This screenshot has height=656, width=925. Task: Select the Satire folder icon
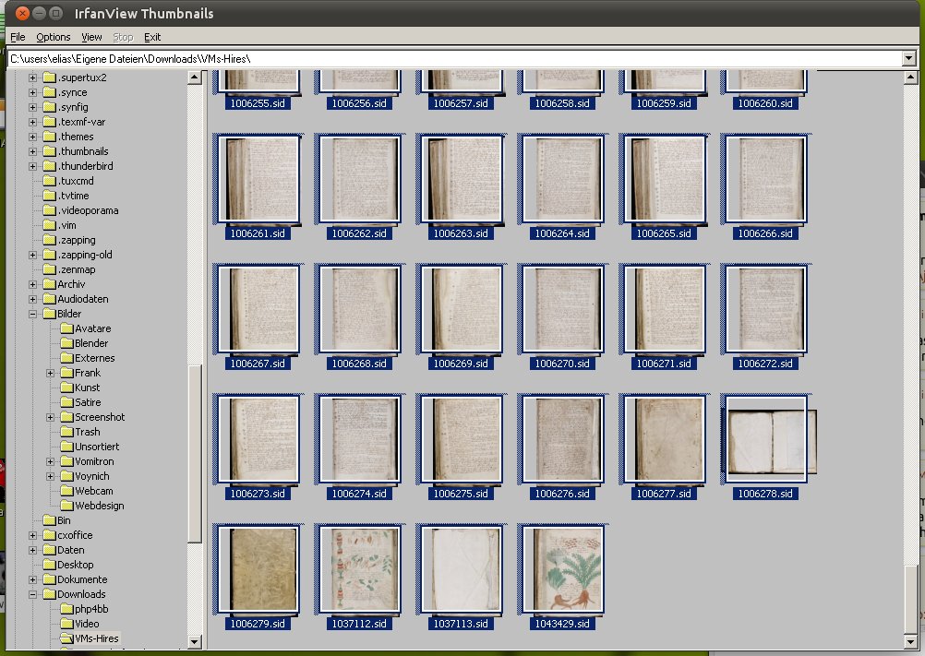click(x=66, y=402)
